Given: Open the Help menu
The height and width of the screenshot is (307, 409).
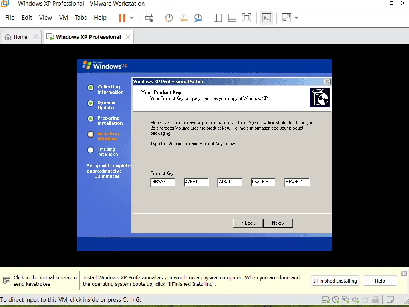Looking at the screenshot, I should [100, 18].
